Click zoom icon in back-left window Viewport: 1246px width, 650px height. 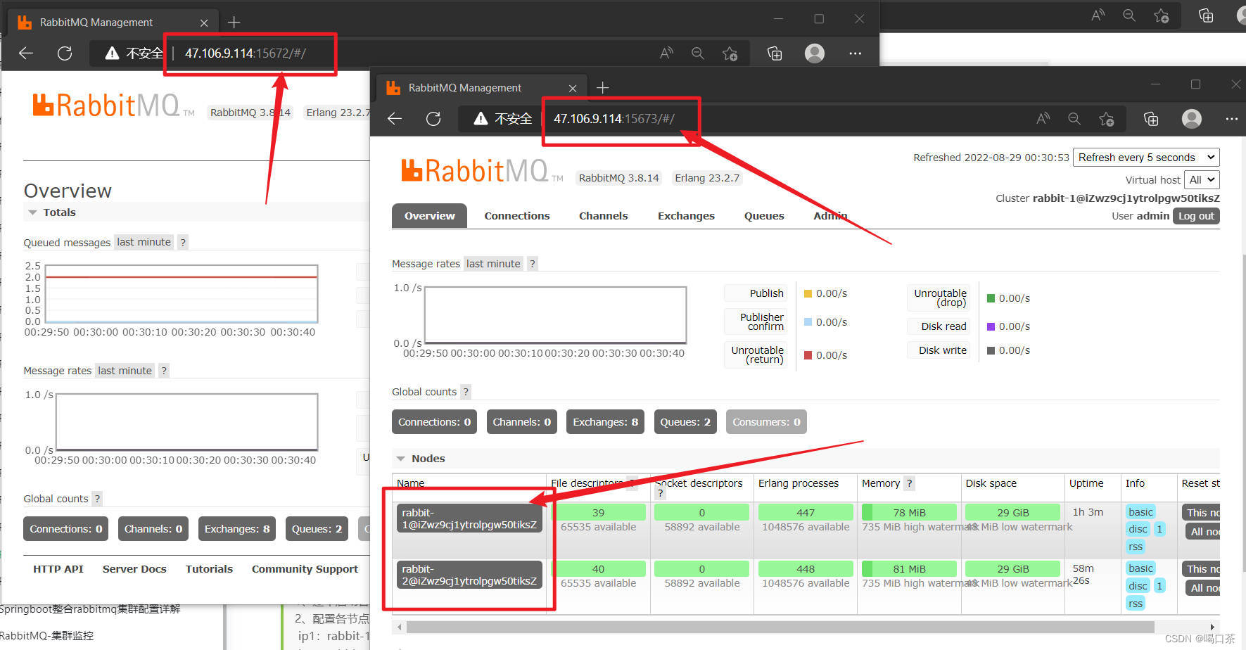(x=697, y=53)
